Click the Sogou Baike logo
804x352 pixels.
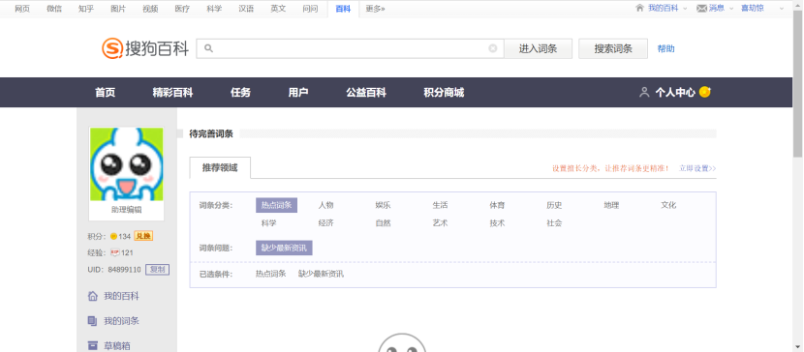(x=145, y=48)
